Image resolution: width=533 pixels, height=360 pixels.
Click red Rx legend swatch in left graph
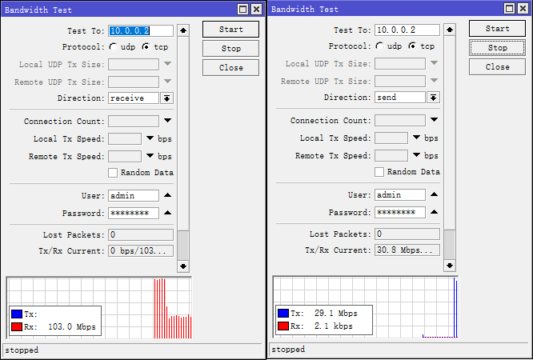click(17, 327)
